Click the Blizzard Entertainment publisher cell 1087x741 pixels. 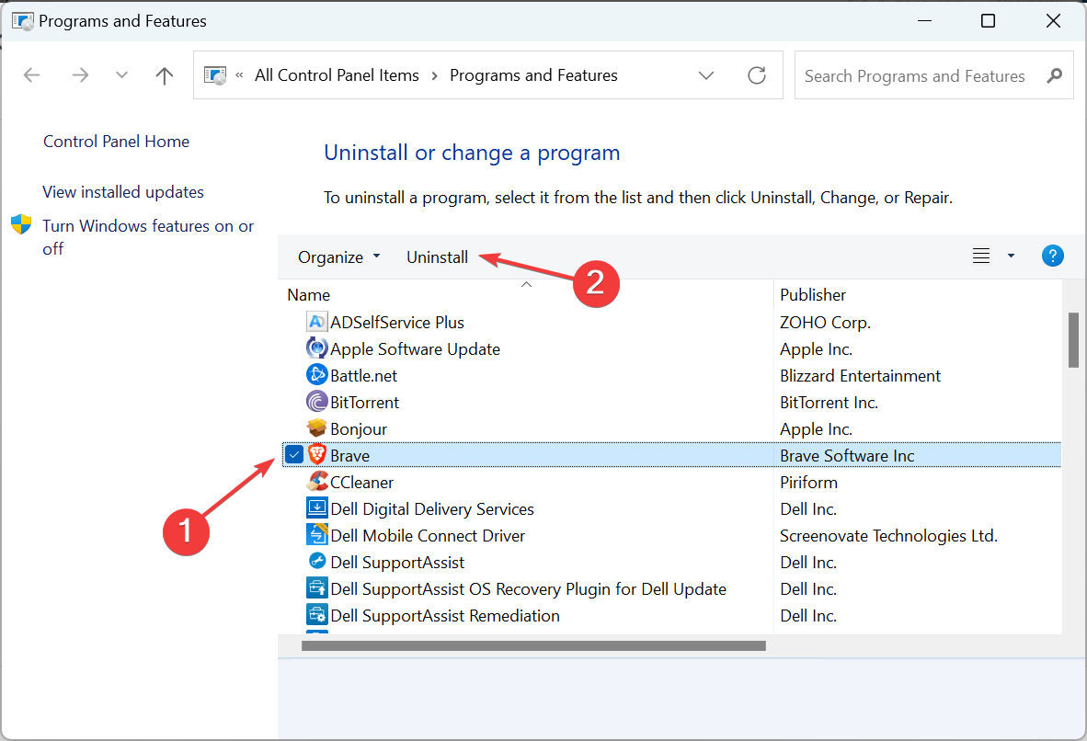[x=860, y=376]
